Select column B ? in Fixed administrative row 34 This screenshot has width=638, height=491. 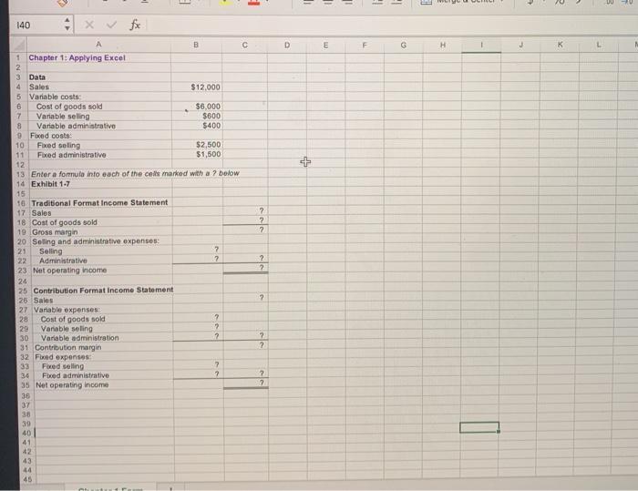coord(199,373)
